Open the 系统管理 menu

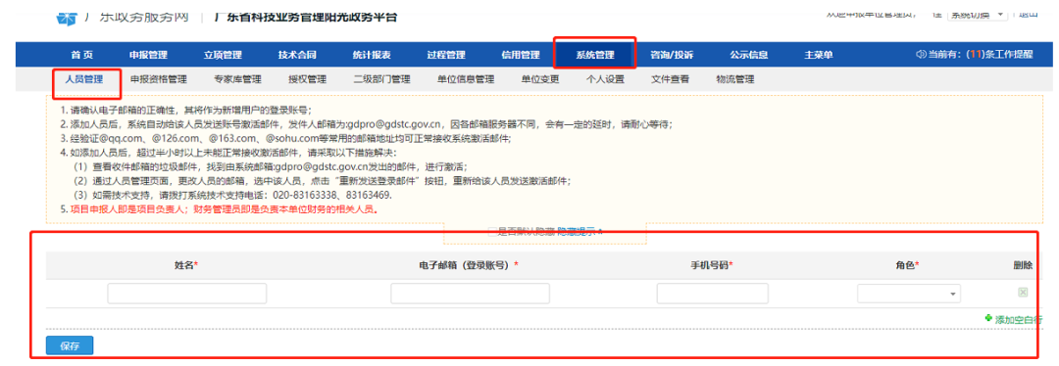pos(595,55)
